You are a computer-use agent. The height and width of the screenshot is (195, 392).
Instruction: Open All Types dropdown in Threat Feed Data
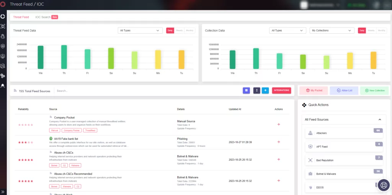pyautogui.click(x=140, y=31)
